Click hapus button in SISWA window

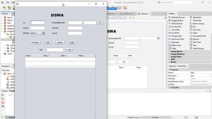click(60, 43)
